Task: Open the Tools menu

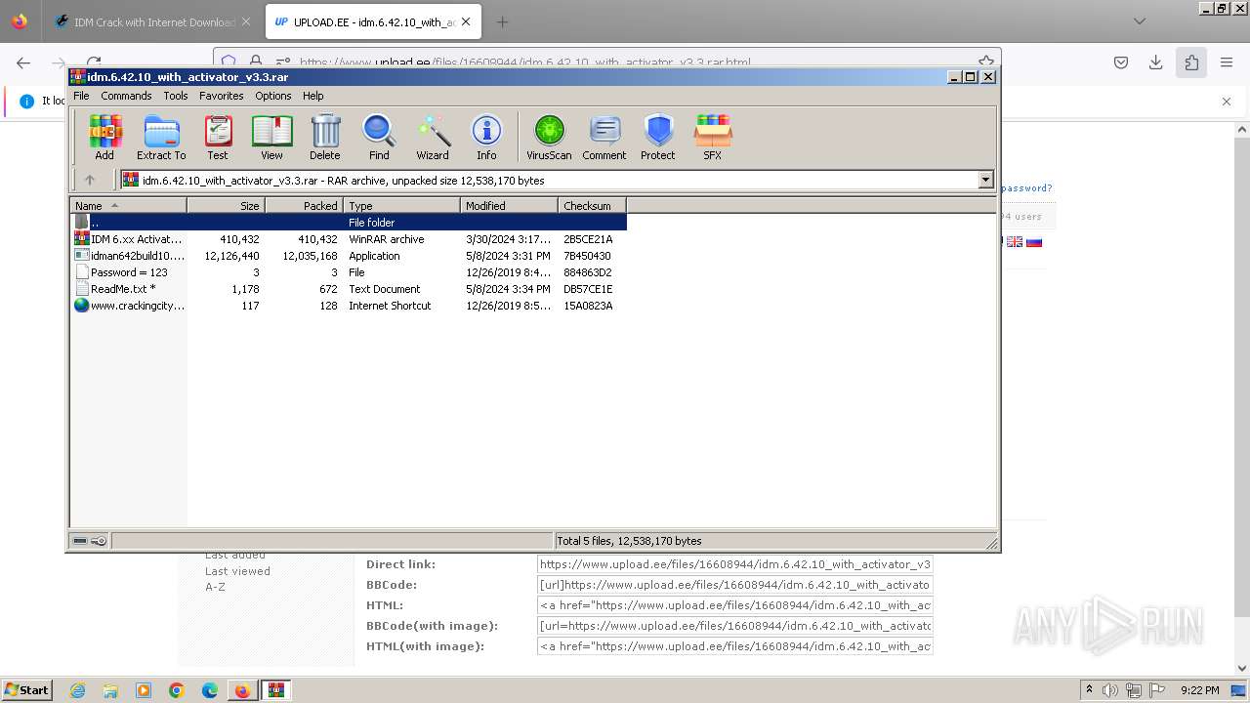Action: pos(176,96)
